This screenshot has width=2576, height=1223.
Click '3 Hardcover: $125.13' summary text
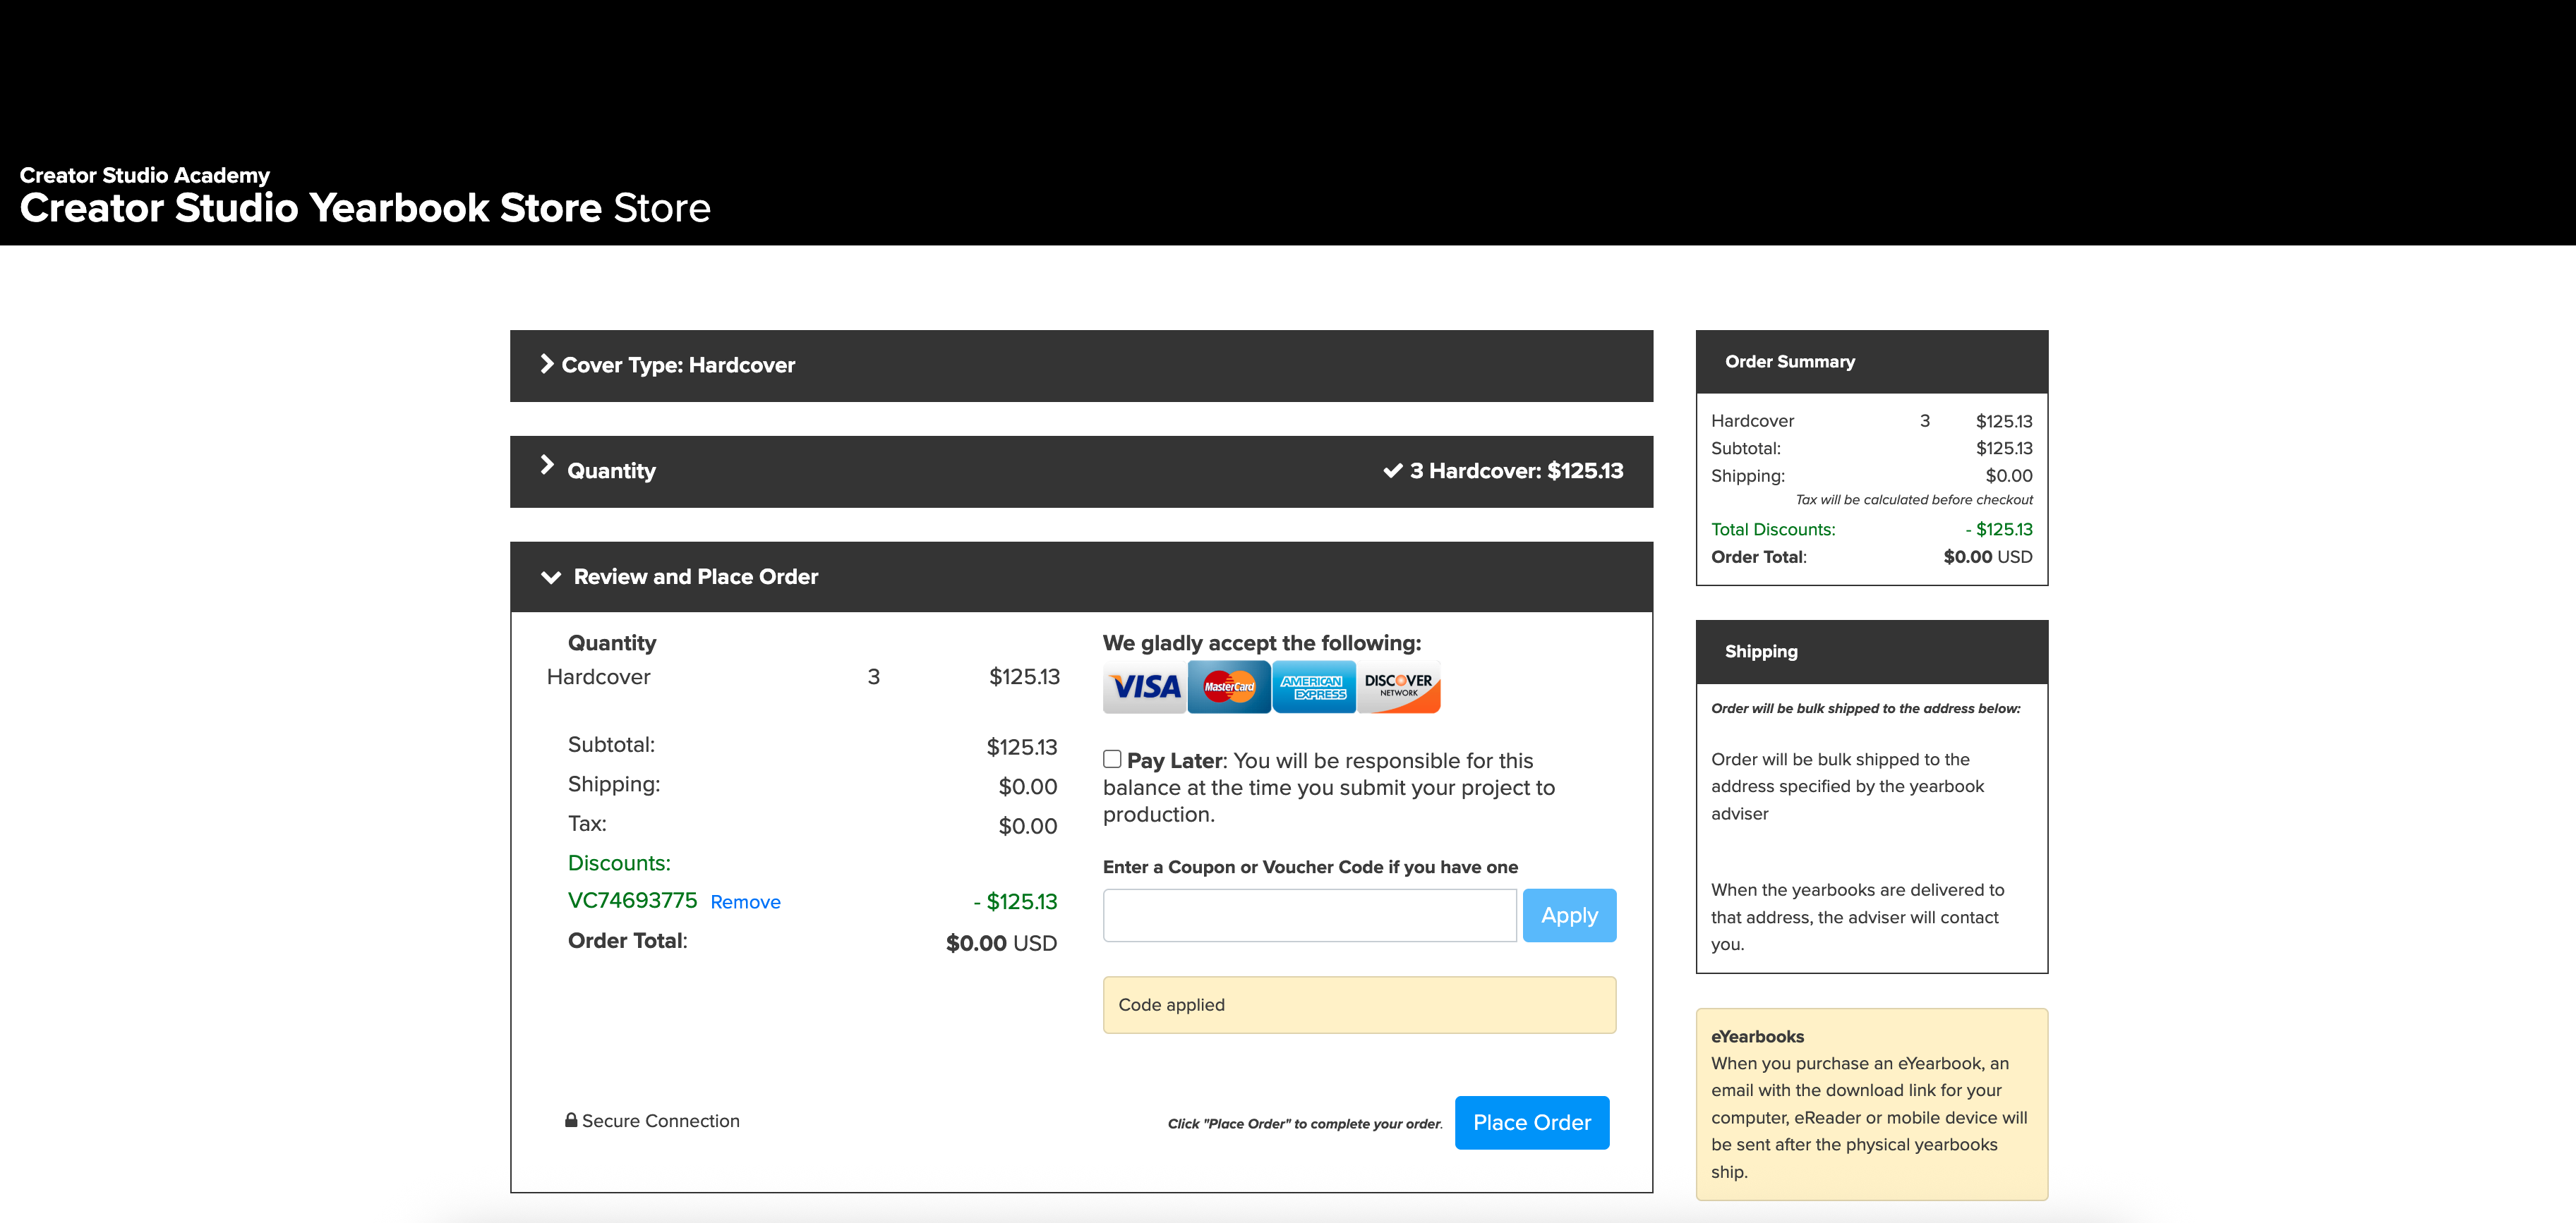1516,470
